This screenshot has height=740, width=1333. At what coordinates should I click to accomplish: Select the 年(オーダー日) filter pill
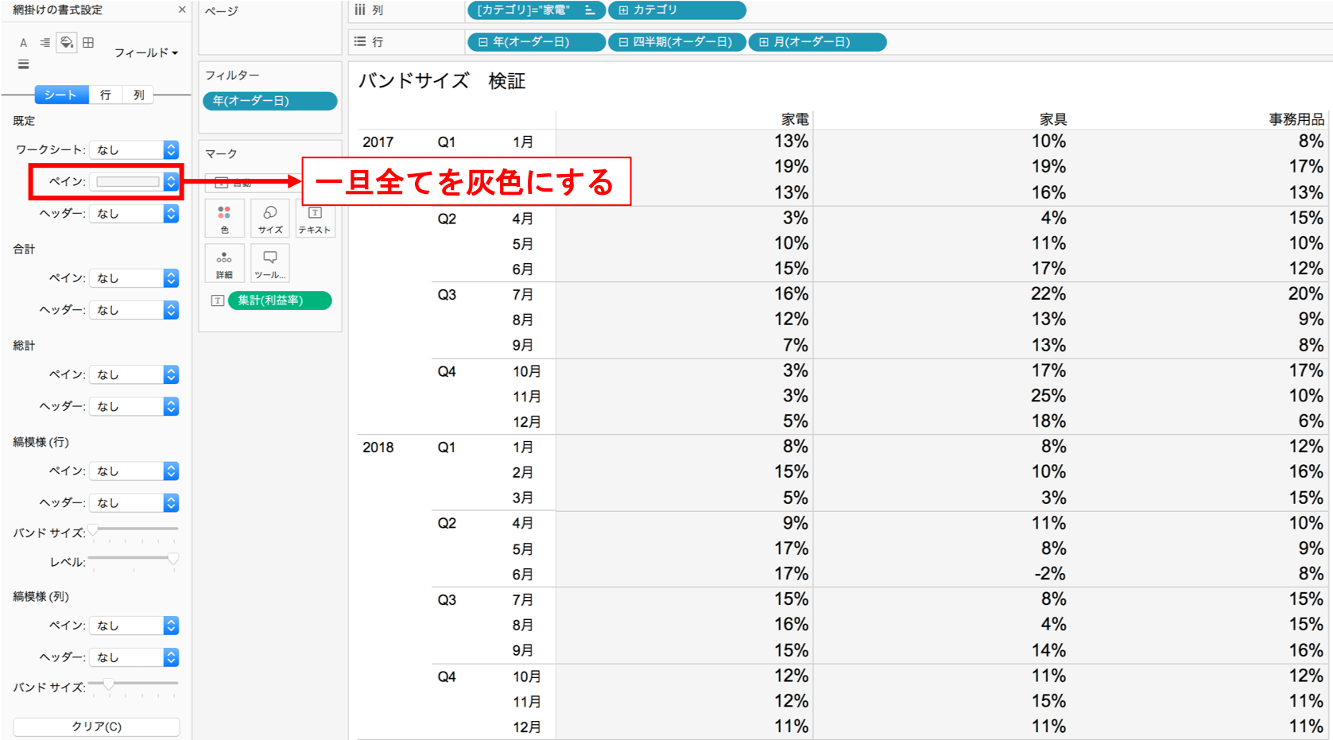pyautogui.click(x=270, y=101)
